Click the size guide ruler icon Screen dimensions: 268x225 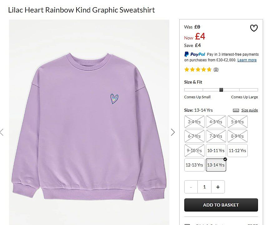[236, 110]
